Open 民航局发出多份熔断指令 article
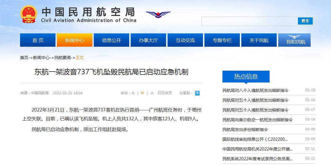The image size is (331, 165). pyautogui.click(x=245, y=130)
